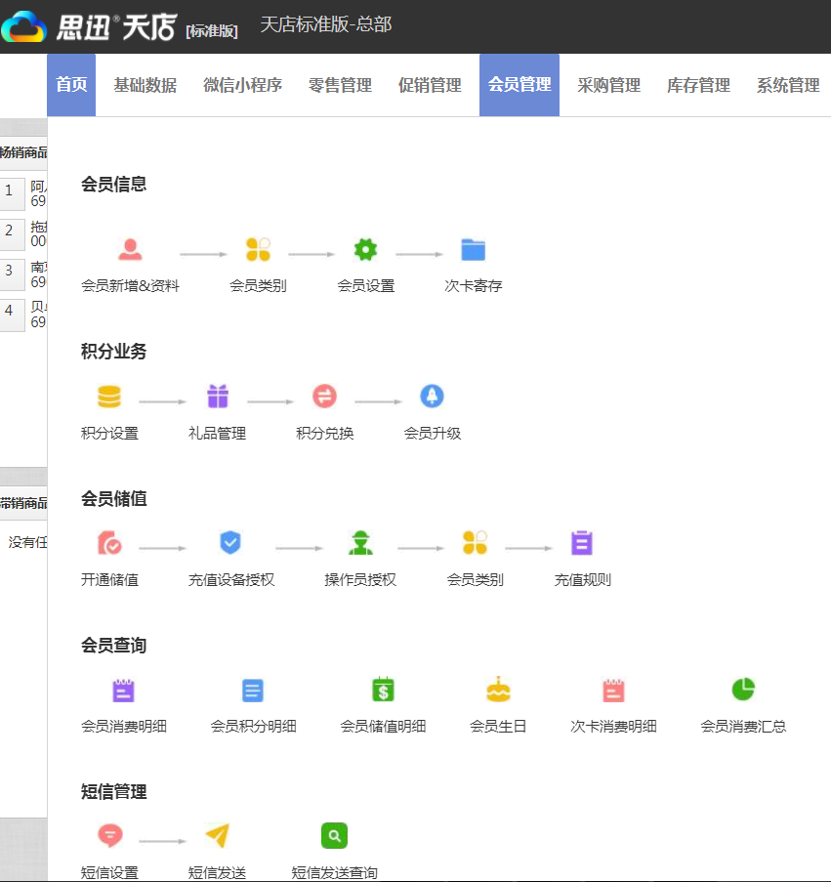Open 短信发送查询 search icon
This screenshot has height=882, width=831.
333,835
